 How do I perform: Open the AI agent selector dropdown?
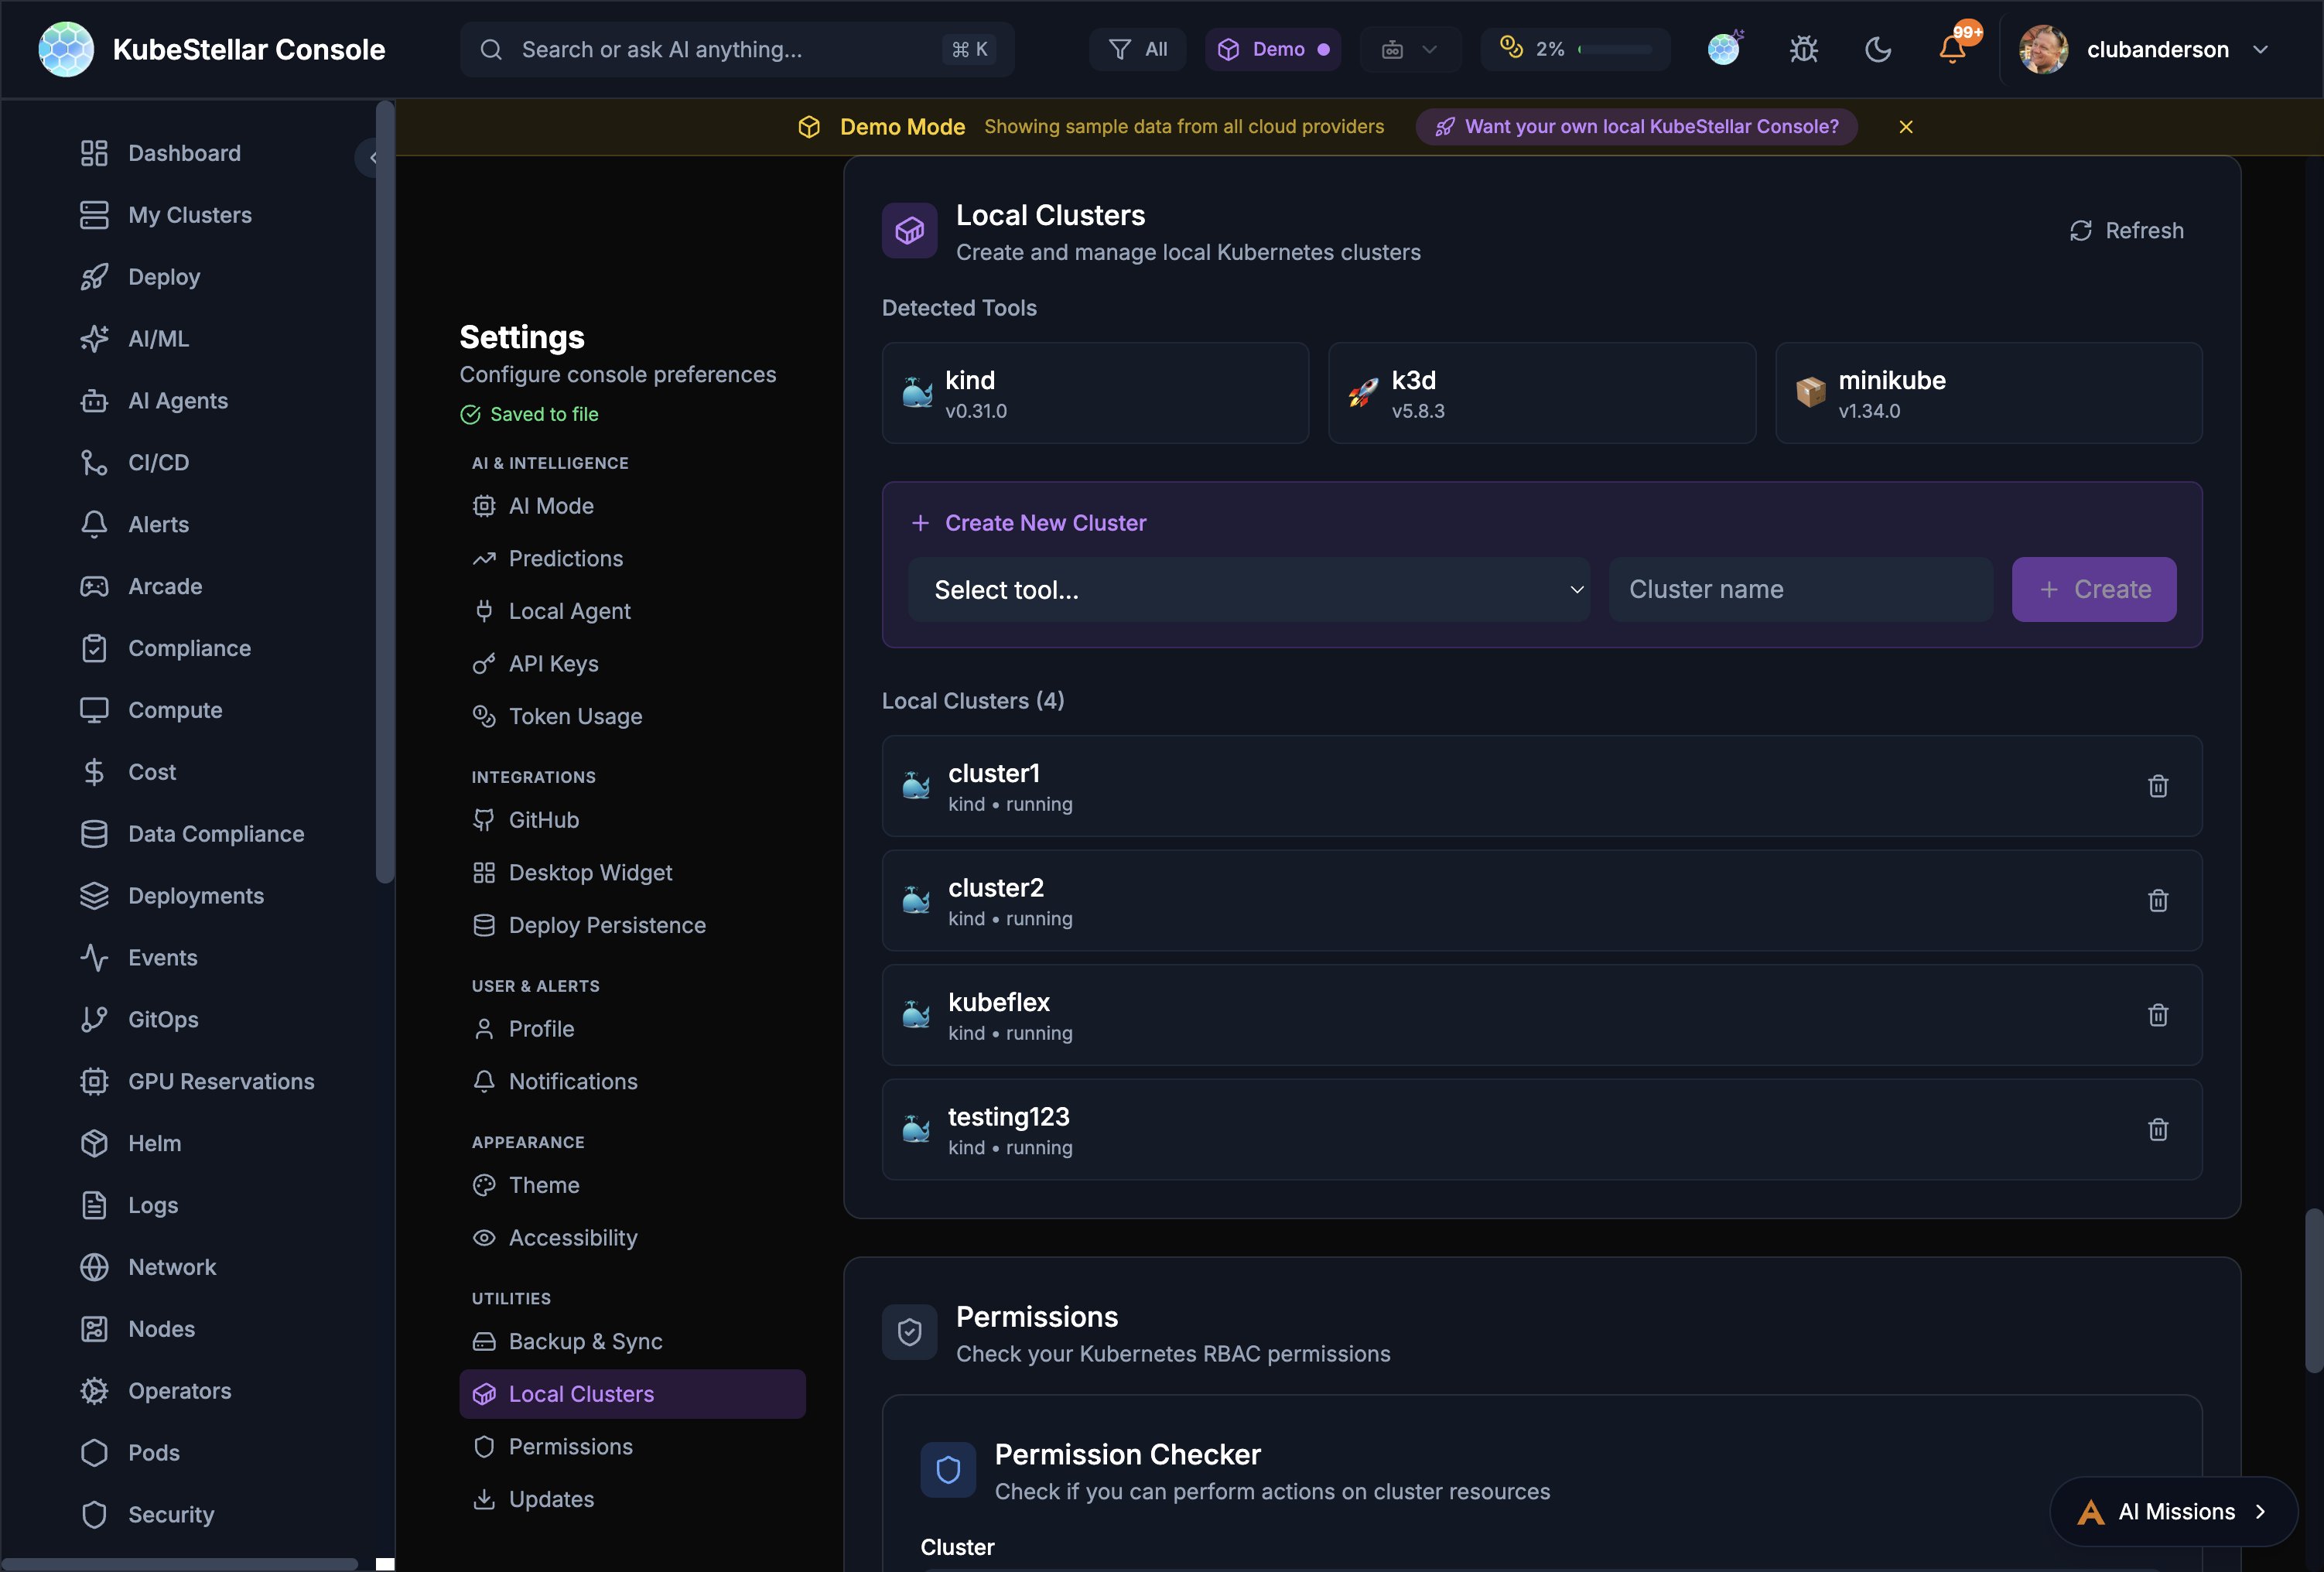pos(1409,49)
